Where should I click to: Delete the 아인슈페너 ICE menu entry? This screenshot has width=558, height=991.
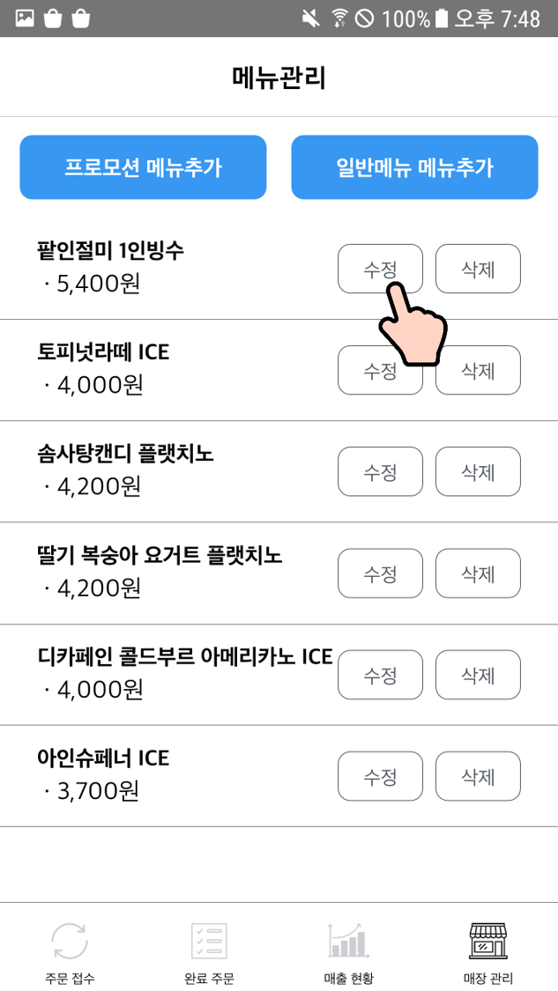click(478, 776)
